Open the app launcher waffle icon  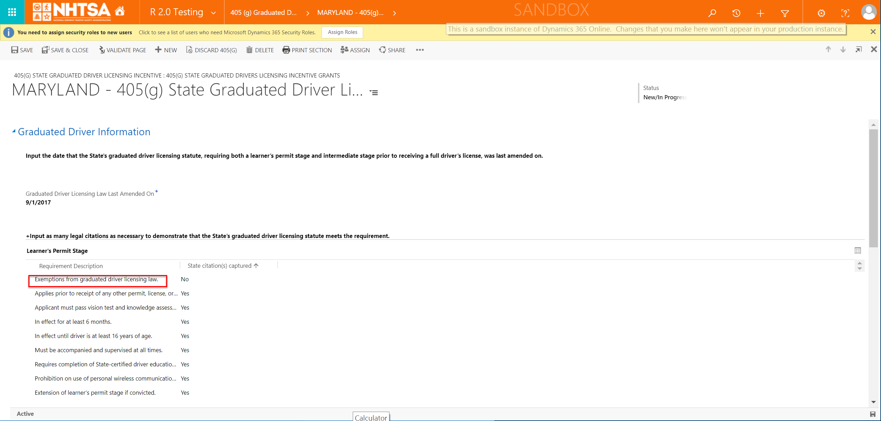(x=12, y=12)
